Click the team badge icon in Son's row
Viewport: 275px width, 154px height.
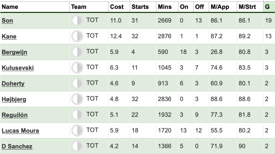point(77,20)
